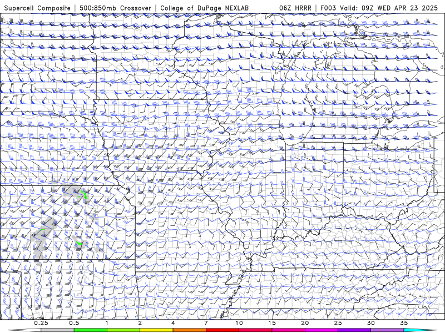
Task: Click the 0.5 legend value
Action: 74,323
